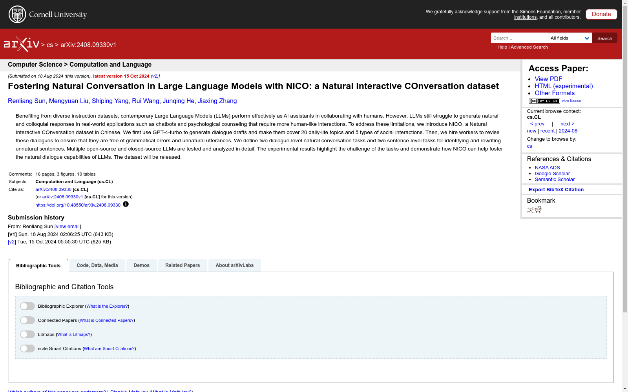The height and width of the screenshot is (392, 628).
Task: Open Semantic Scholar link
Action: pyautogui.click(x=555, y=179)
